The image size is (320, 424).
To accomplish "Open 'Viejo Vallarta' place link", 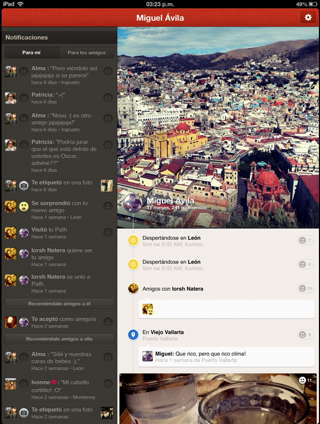I will tap(167, 332).
